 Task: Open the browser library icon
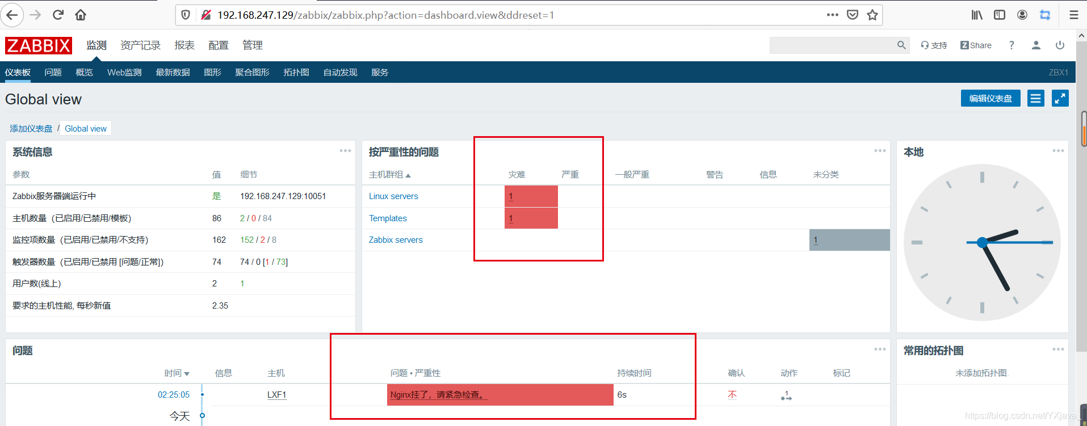[x=977, y=15]
